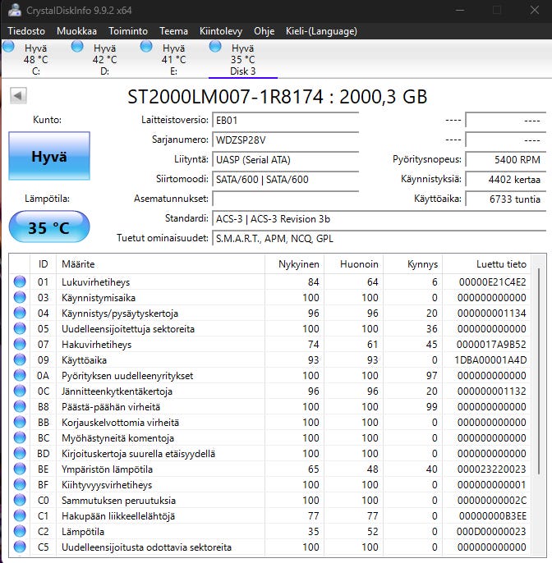Click the Laitteistoversio field showing EB01
The width and height of the screenshot is (552, 563).
pos(285,121)
